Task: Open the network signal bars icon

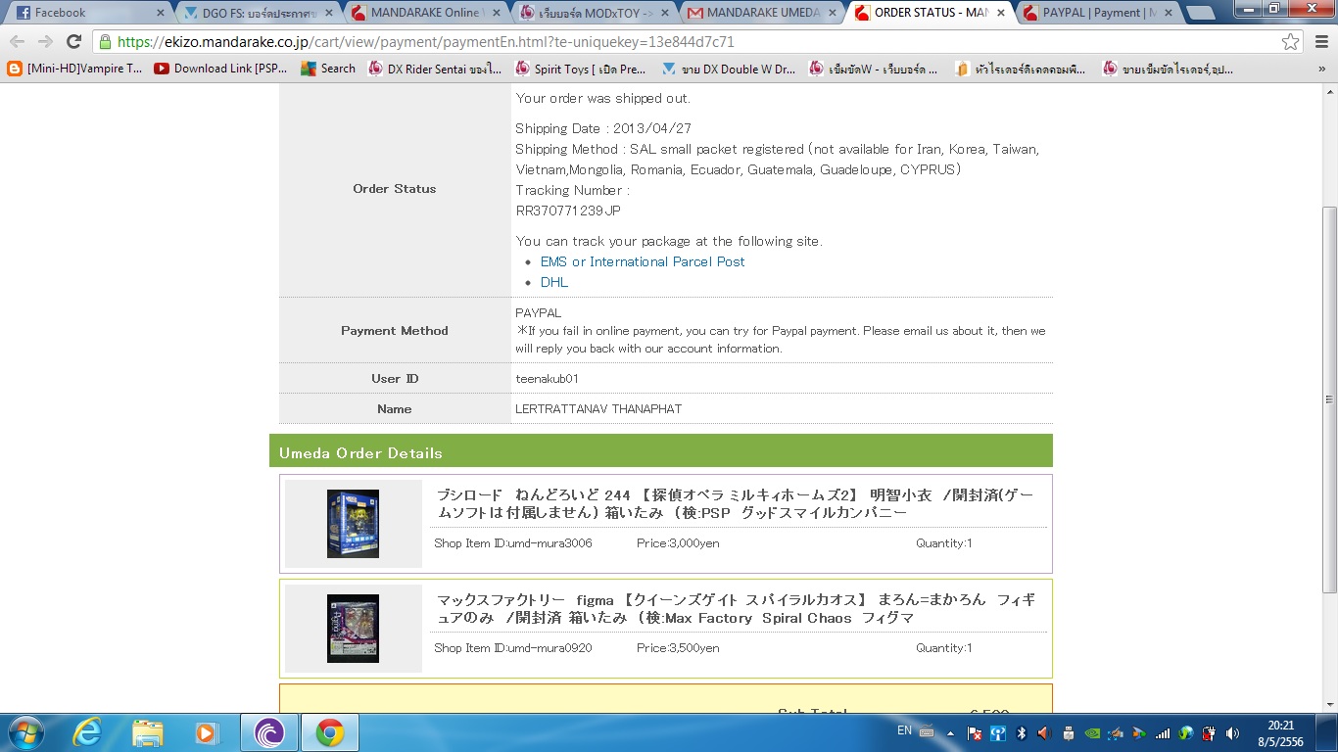Action: (1163, 732)
